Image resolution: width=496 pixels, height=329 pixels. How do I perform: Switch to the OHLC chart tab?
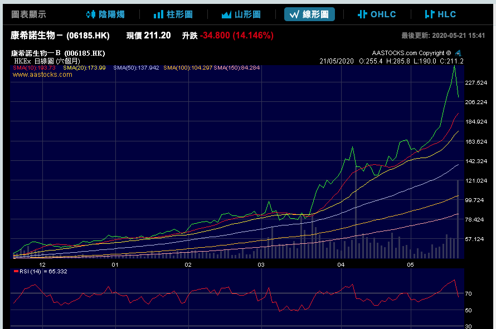[x=377, y=14]
